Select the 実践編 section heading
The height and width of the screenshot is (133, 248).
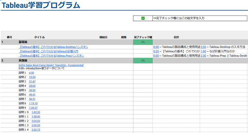(23, 61)
